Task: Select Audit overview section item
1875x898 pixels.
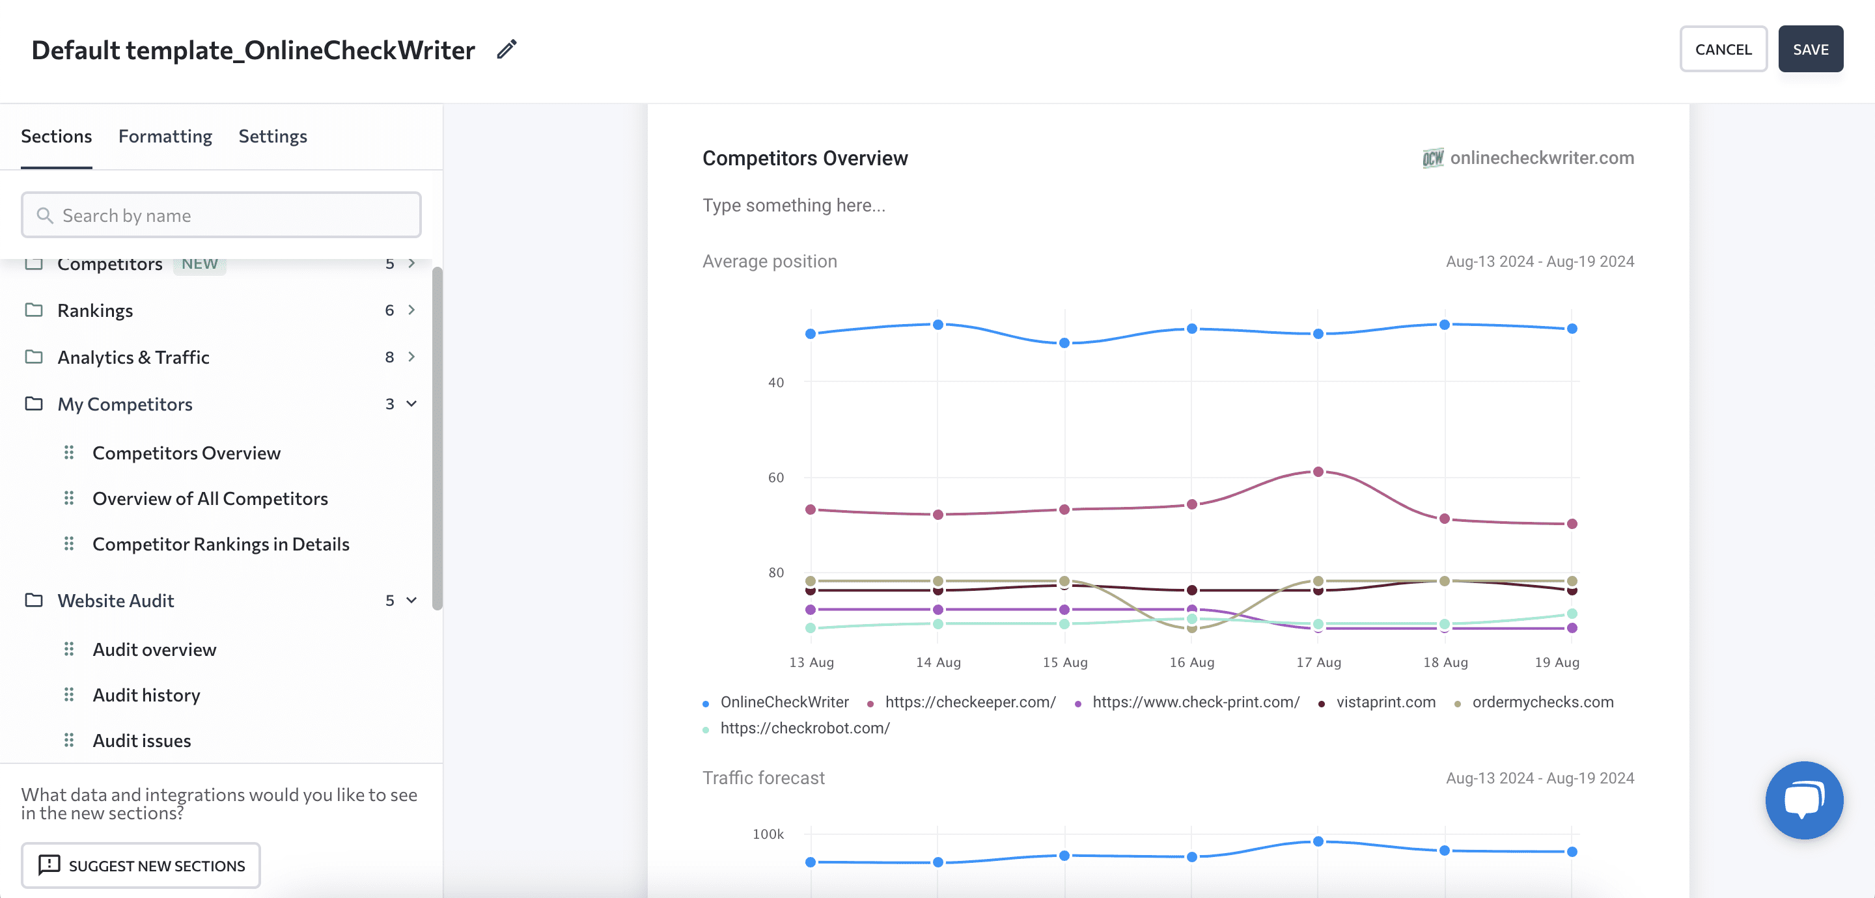Action: pyautogui.click(x=154, y=649)
